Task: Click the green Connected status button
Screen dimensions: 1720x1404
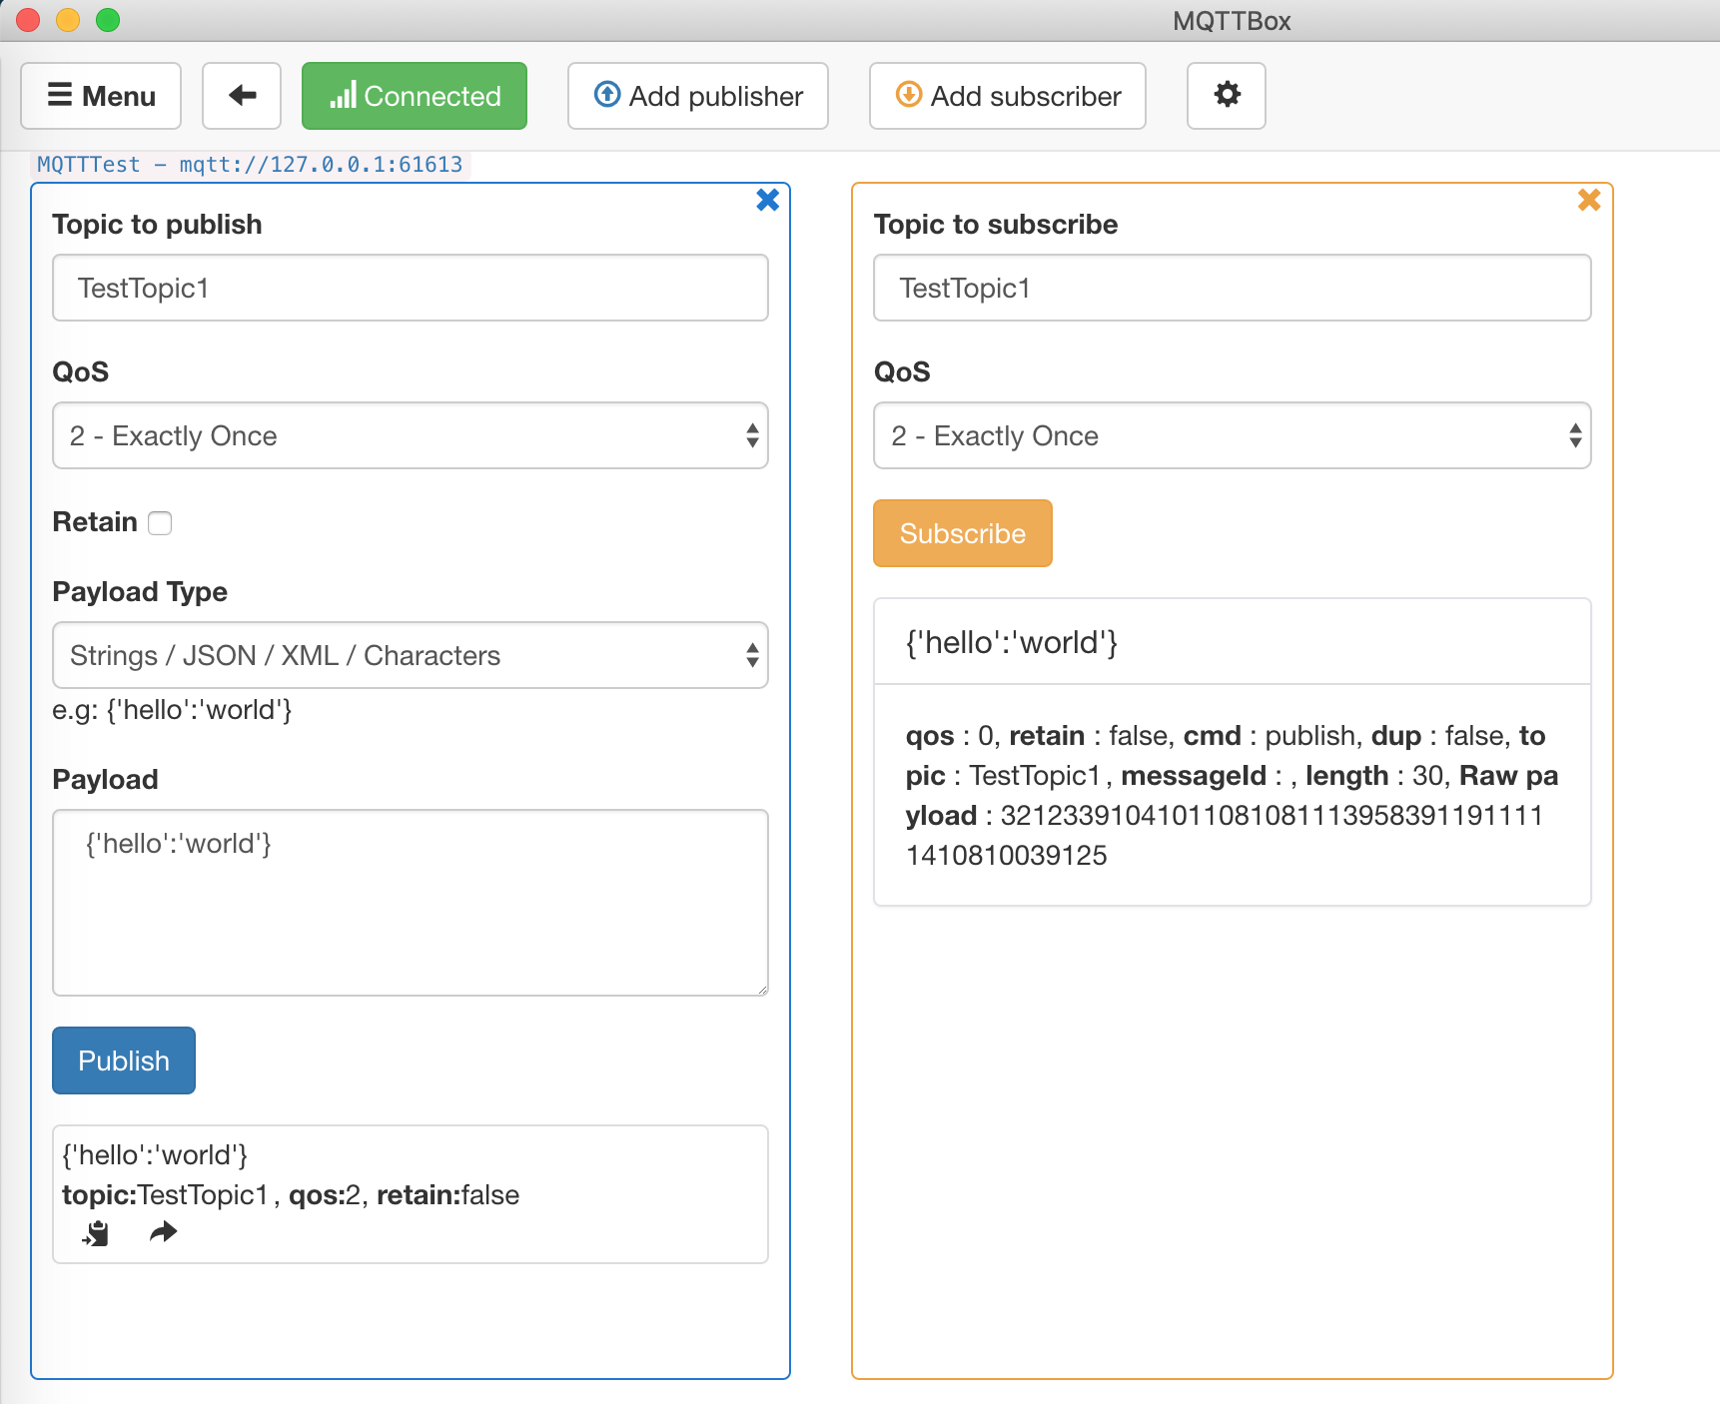Action: pos(415,96)
